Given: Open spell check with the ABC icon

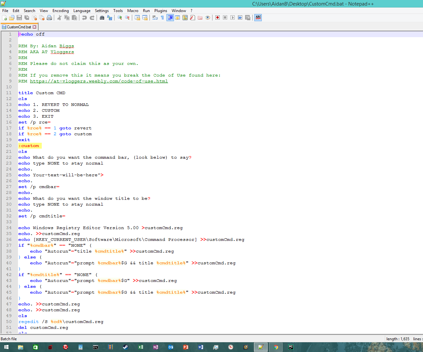Looking at the screenshot, I should [258, 18].
